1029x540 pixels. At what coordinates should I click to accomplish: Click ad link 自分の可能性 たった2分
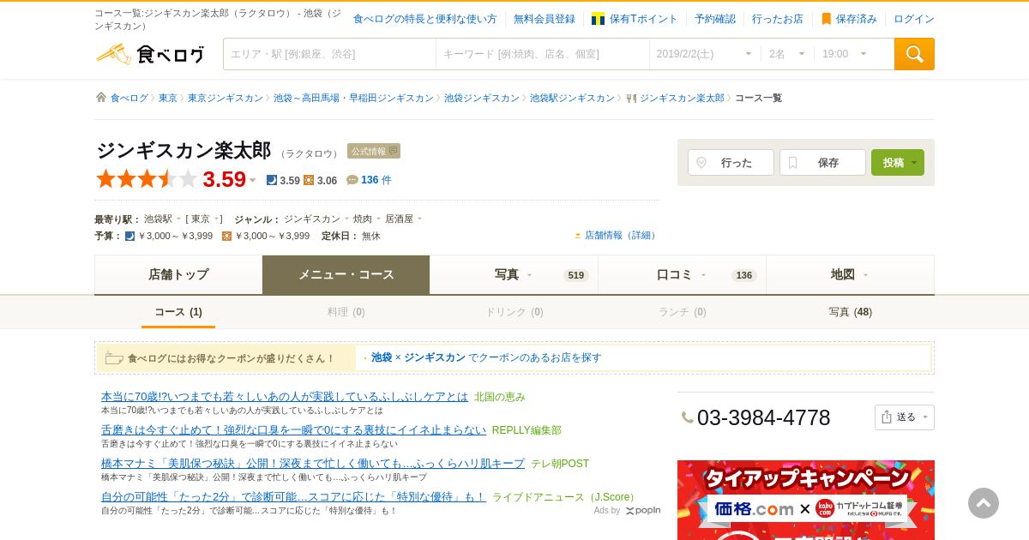point(293,496)
